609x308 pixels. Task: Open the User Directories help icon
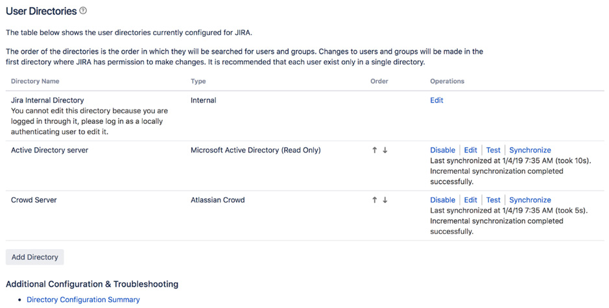point(83,11)
